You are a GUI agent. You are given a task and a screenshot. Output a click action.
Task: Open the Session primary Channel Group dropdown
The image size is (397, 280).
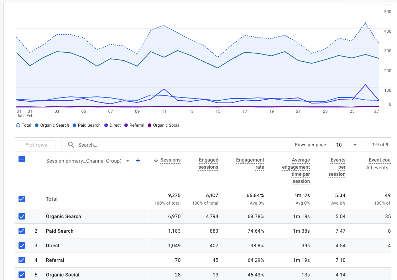coord(88,161)
